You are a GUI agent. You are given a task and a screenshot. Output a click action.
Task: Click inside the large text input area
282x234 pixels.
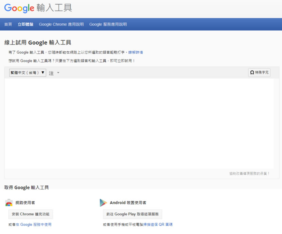pos(139,124)
